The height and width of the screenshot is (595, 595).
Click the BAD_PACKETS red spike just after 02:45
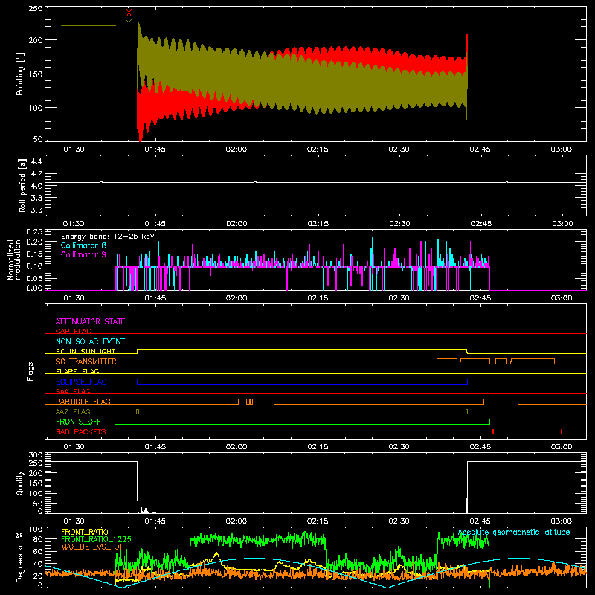point(493,431)
